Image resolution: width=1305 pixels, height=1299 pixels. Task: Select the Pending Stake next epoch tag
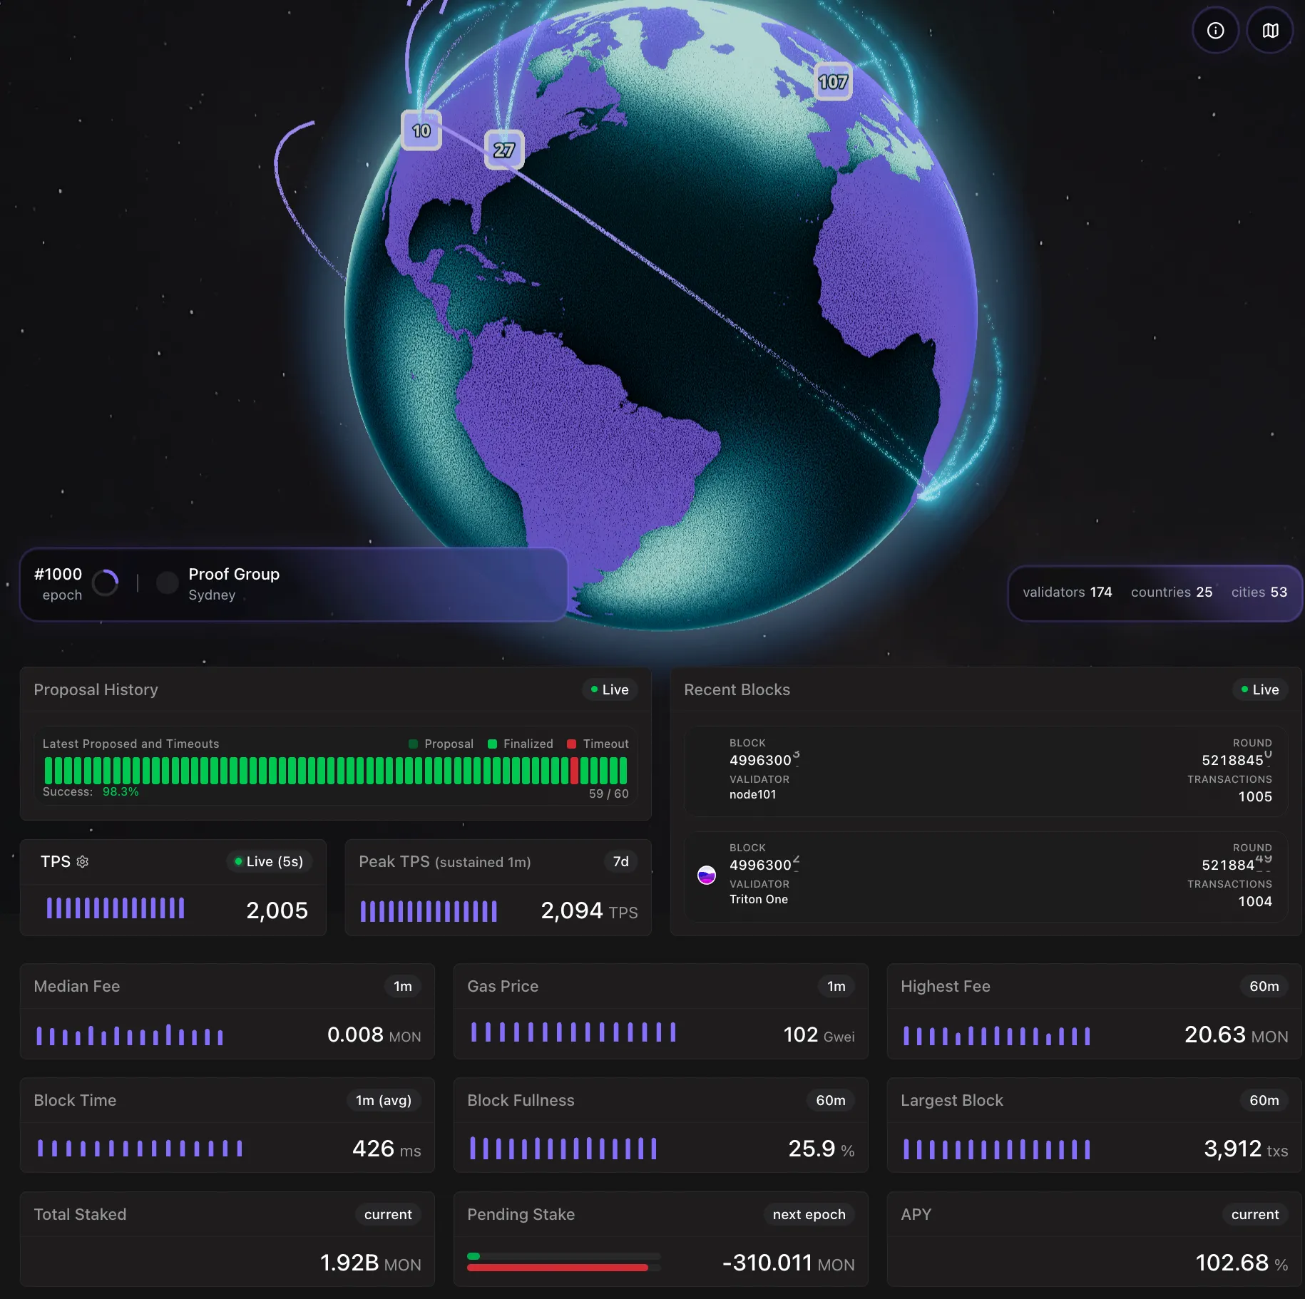(x=809, y=1214)
